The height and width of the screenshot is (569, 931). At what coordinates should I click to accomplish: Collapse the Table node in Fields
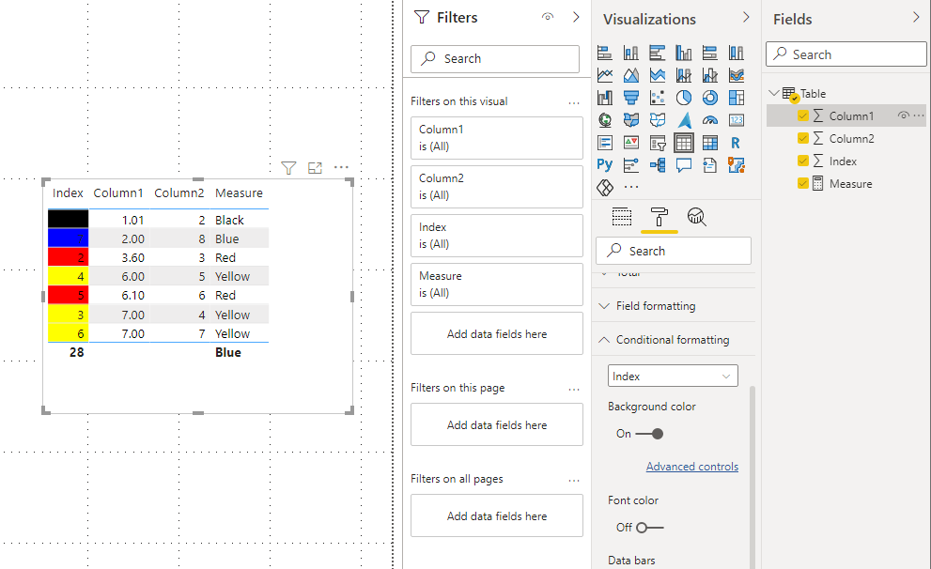click(773, 93)
